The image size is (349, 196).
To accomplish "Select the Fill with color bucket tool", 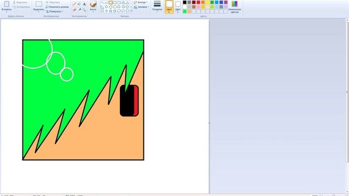I will click(79, 4).
